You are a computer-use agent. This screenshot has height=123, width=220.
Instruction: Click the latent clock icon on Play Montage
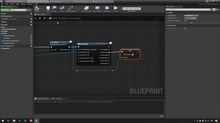click(111, 43)
